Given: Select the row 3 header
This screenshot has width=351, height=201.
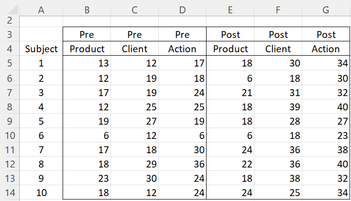Looking at the screenshot, I should 9,35.
